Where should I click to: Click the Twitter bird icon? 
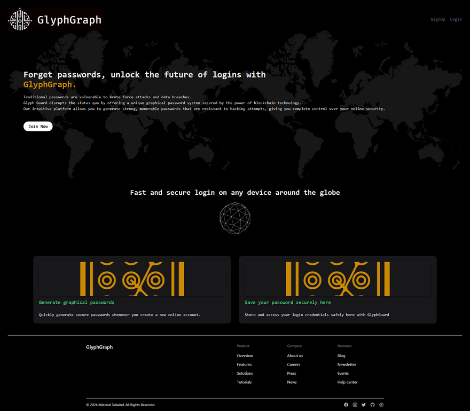pyautogui.click(x=364, y=405)
